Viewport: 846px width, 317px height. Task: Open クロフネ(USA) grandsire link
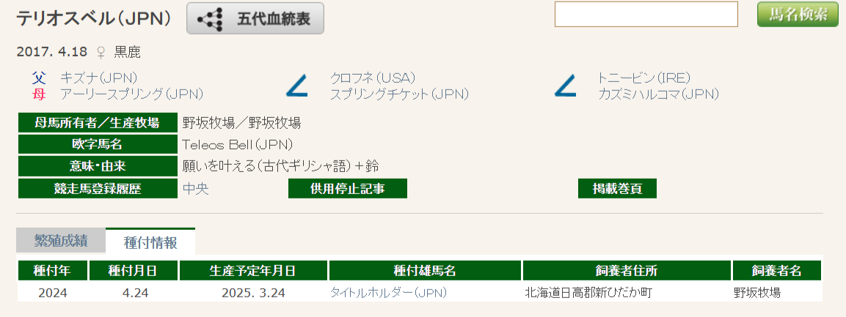[x=373, y=78]
